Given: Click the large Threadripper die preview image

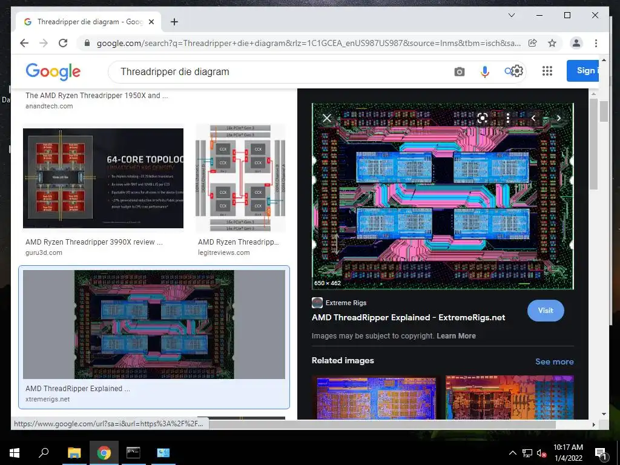Looking at the screenshot, I should pyautogui.click(x=443, y=196).
